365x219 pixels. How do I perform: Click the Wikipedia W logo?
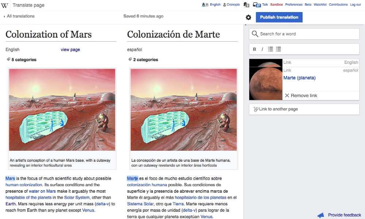point(5,5)
